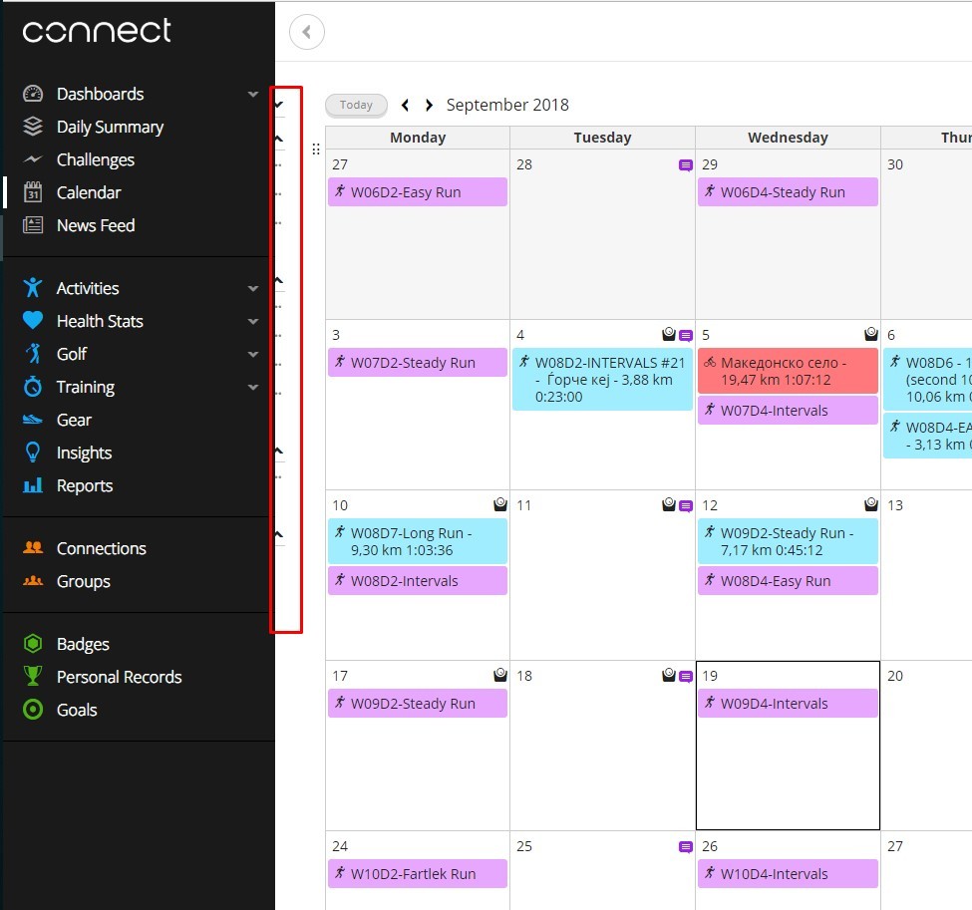Click the Gear shoe icon
The image size is (972, 910).
pos(33,420)
